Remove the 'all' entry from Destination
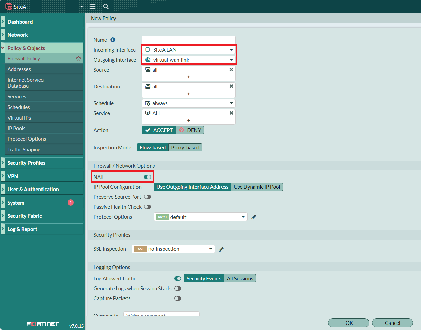 click(x=231, y=86)
